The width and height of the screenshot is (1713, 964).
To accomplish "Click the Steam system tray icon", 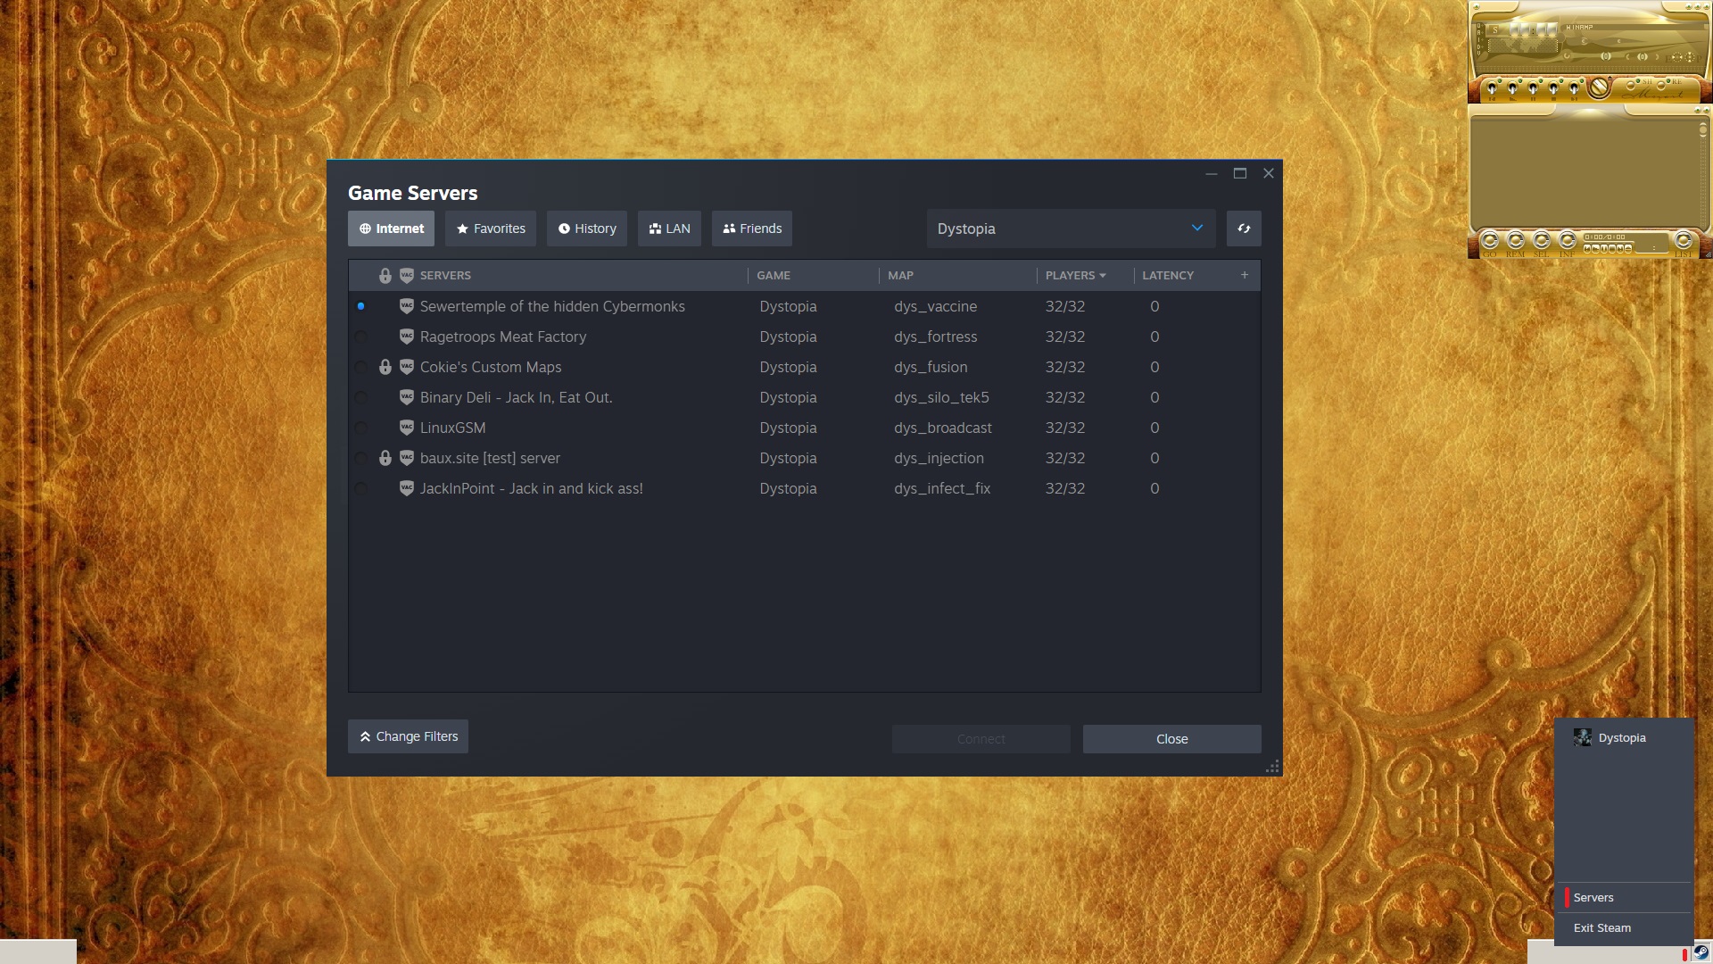I will click(x=1701, y=952).
